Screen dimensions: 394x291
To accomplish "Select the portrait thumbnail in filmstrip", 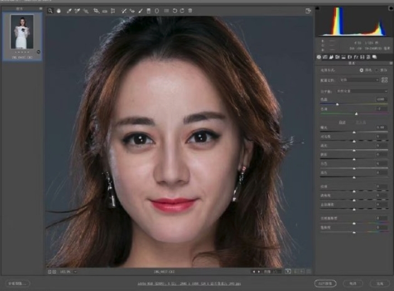I will [22, 32].
